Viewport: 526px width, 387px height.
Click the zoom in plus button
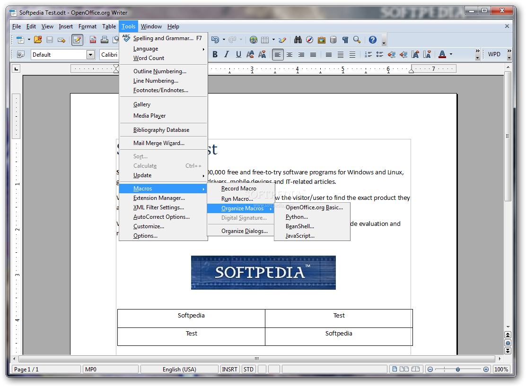[486, 369]
